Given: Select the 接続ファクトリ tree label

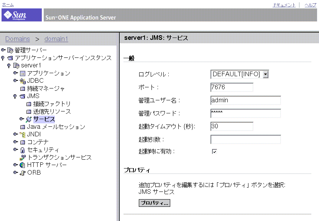Looking at the screenshot, I should 52,104.
